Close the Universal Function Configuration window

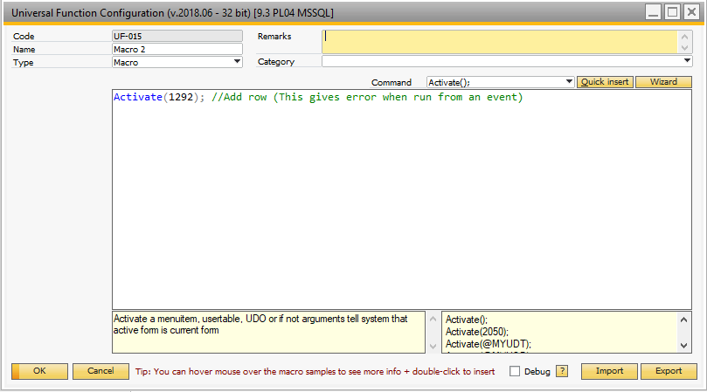pyautogui.click(x=691, y=11)
